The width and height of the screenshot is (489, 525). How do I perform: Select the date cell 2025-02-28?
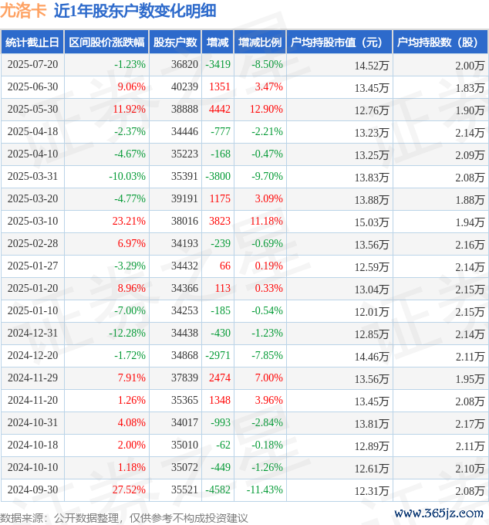(x=32, y=243)
